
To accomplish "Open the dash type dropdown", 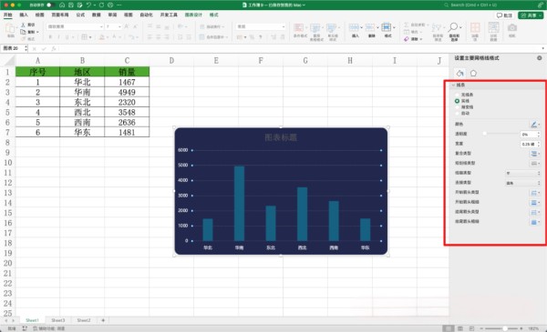I will pos(535,163).
